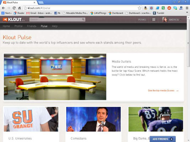Go to browser home icon

[19, 8]
